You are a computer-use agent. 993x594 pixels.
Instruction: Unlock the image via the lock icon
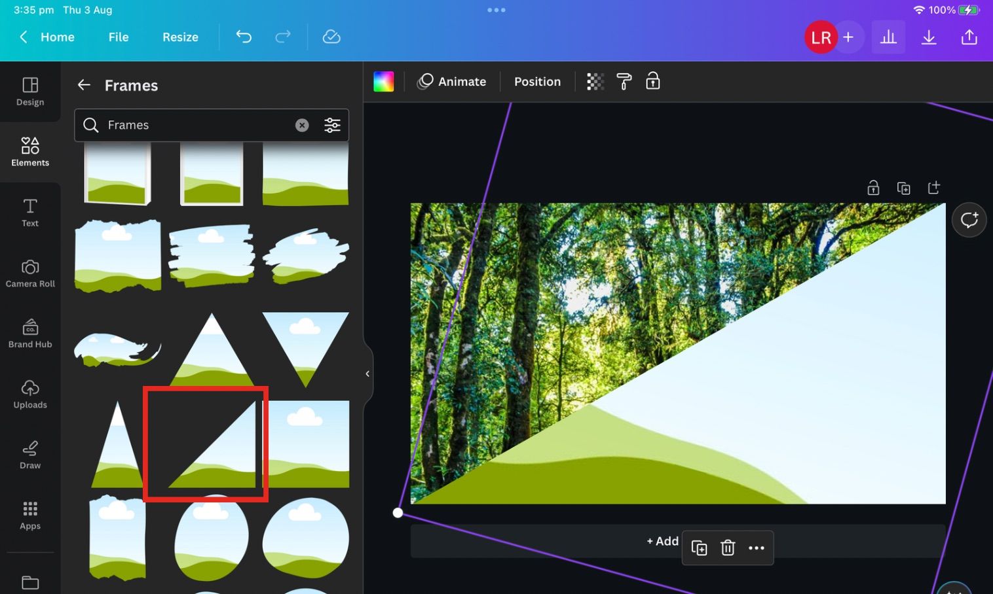pyautogui.click(x=872, y=187)
